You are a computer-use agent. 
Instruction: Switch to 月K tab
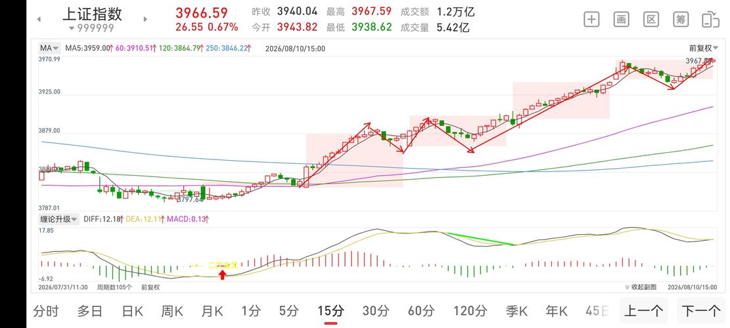[x=212, y=311]
